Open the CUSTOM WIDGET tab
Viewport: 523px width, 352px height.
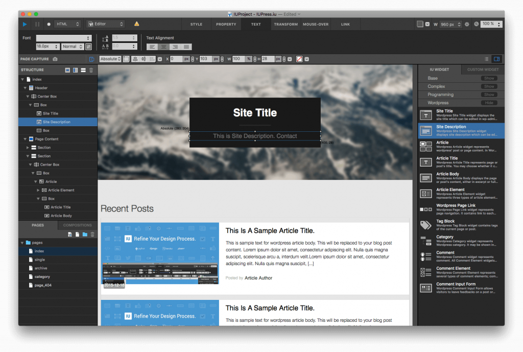483,69
